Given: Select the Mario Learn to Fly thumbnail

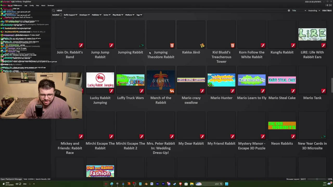Looking at the screenshot, I should click(252, 80).
